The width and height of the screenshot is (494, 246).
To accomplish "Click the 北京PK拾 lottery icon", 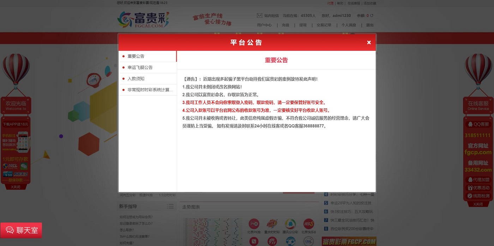I will click(254, 224).
